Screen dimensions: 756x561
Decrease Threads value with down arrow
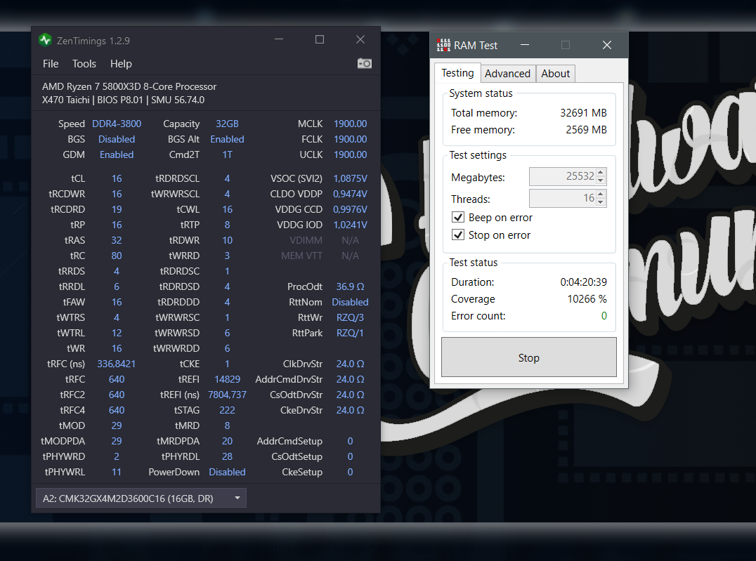[600, 202]
